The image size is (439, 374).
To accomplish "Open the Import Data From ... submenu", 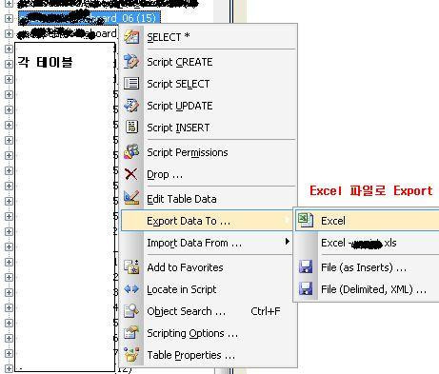I will click(208, 243).
